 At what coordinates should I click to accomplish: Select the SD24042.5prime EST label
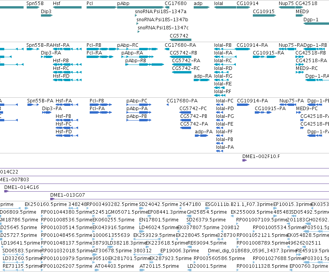[x=159, y=204]
